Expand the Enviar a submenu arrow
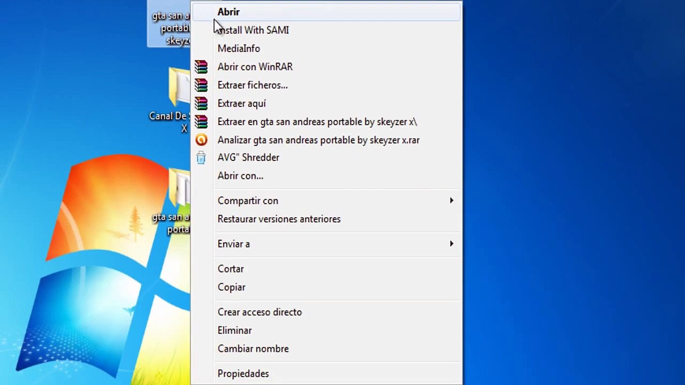 (452, 244)
